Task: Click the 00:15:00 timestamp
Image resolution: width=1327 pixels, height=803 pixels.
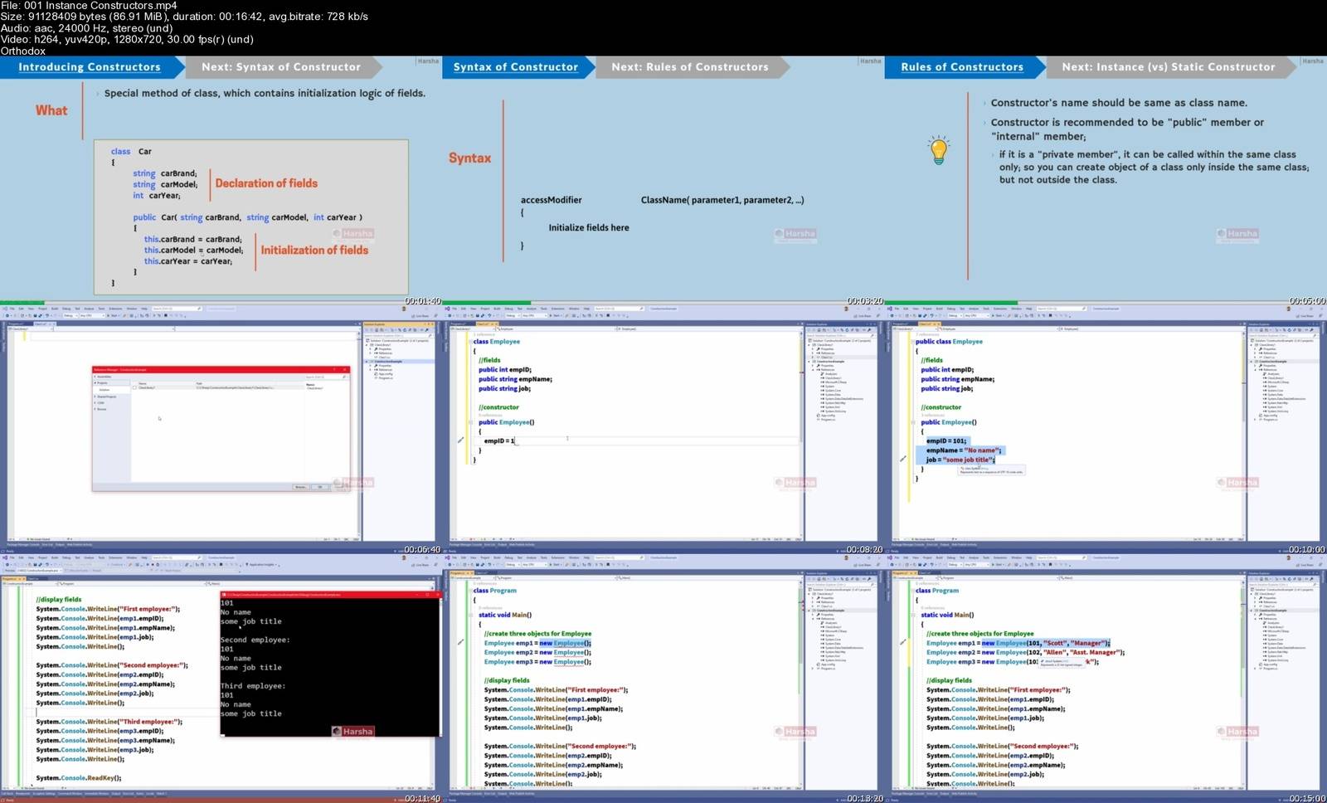Action: (x=1307, y=798)
